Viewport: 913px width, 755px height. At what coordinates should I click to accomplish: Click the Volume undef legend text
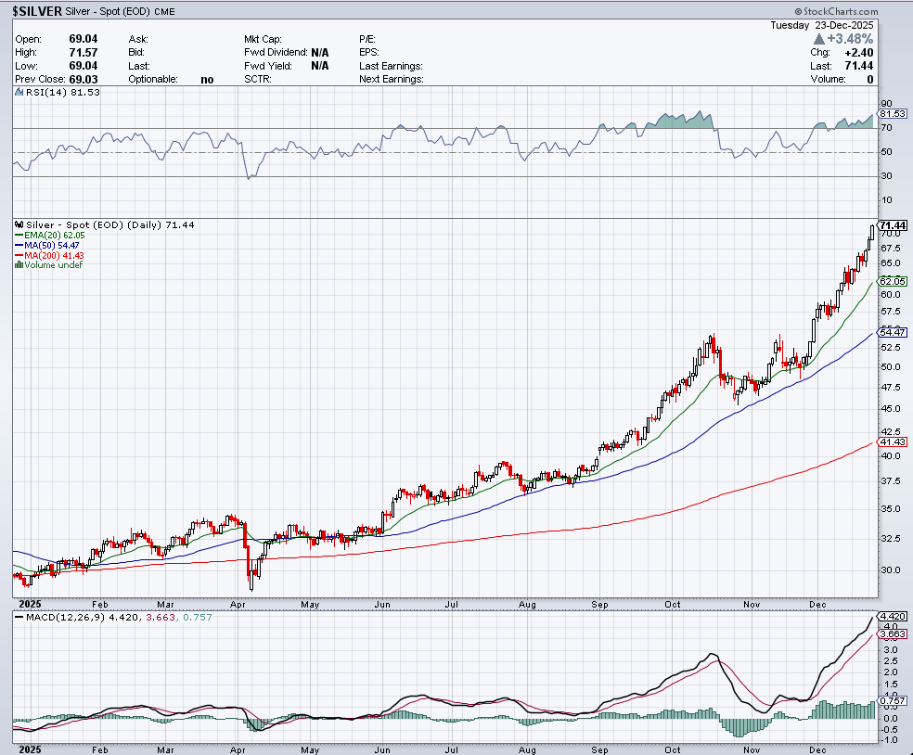[54, 265]
